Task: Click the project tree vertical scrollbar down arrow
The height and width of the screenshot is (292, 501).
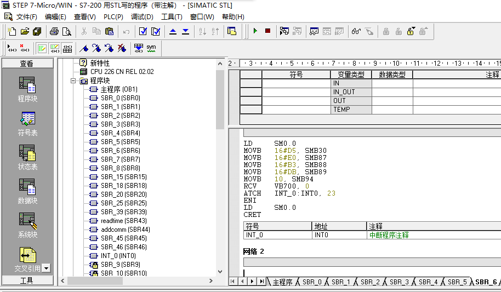Action: pos(220,272)
